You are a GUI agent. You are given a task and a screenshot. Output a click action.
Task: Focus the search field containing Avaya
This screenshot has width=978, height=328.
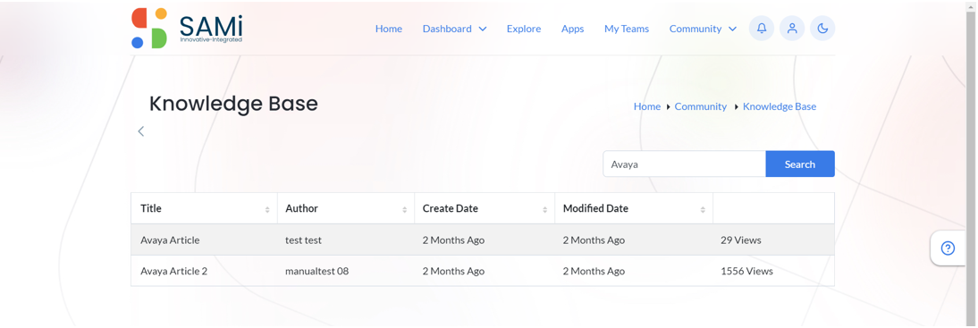[684, 164]
